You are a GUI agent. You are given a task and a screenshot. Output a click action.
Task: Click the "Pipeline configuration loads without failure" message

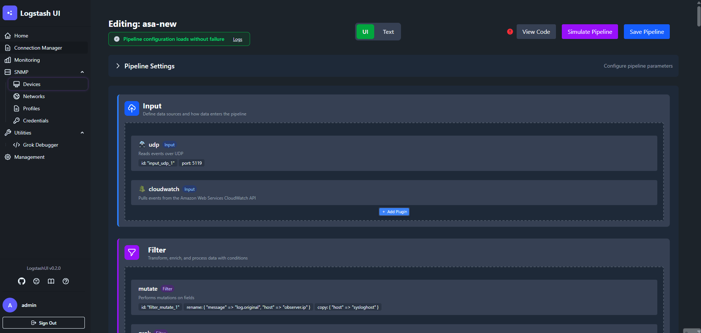[x=174, y=39]
